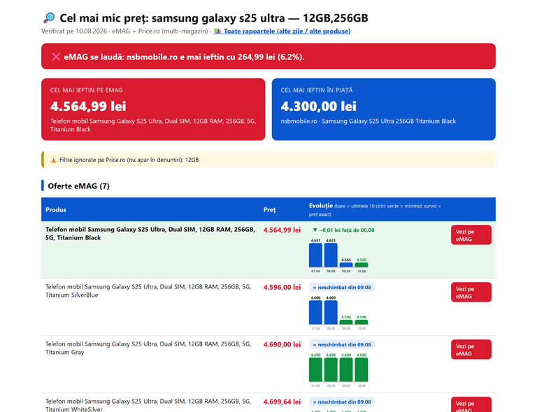537x412 pixels.
Task: Click the magnifying glass icon in the title
Action: pyautogui.click(x=49, y=17)
